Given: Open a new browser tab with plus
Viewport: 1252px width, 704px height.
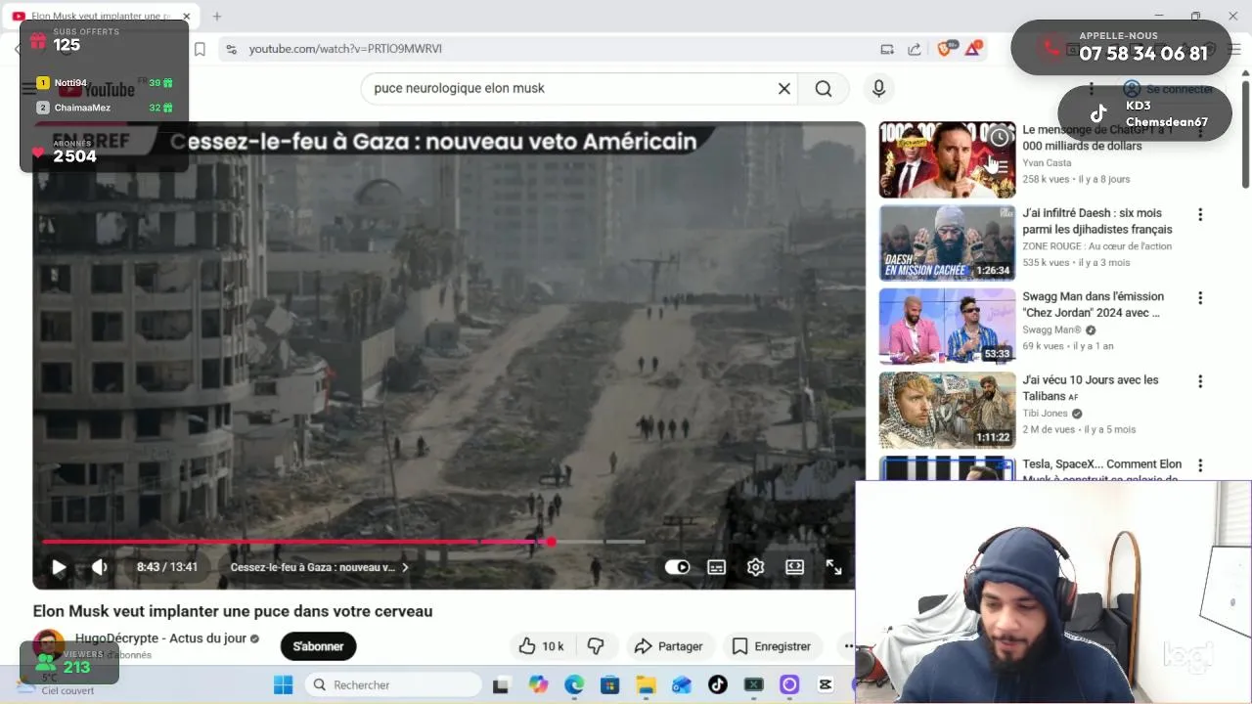Looking at the screenshot, I should [217, 16].
